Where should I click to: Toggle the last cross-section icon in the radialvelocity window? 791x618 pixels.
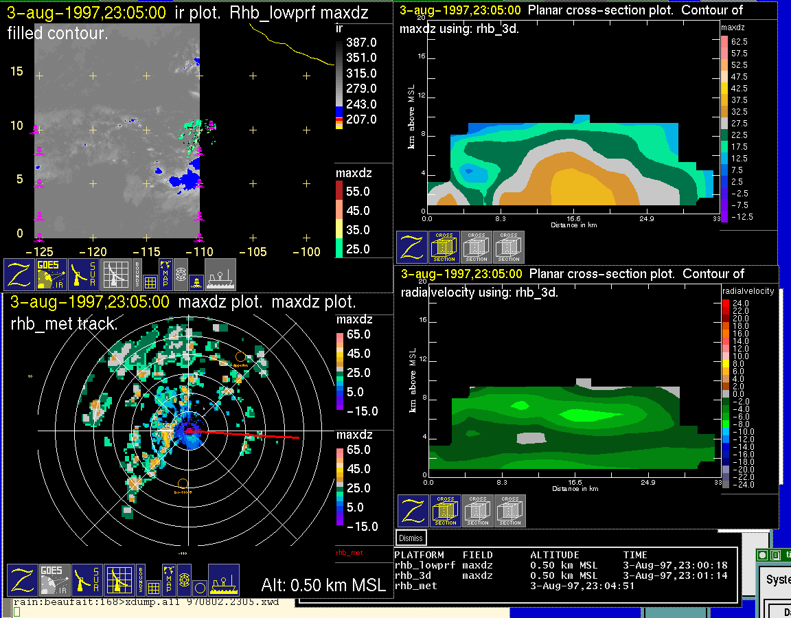(x=510, y=511)
